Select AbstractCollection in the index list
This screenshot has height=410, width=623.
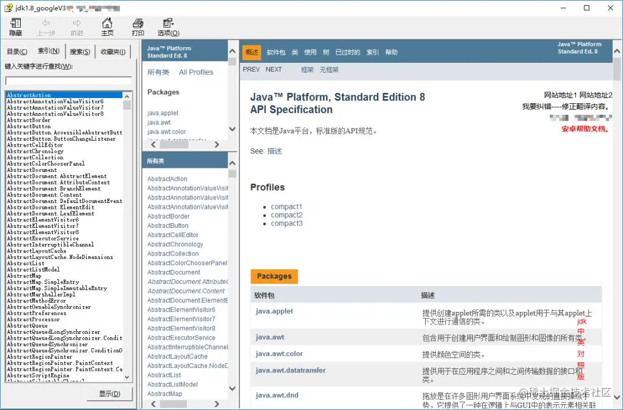35,157
